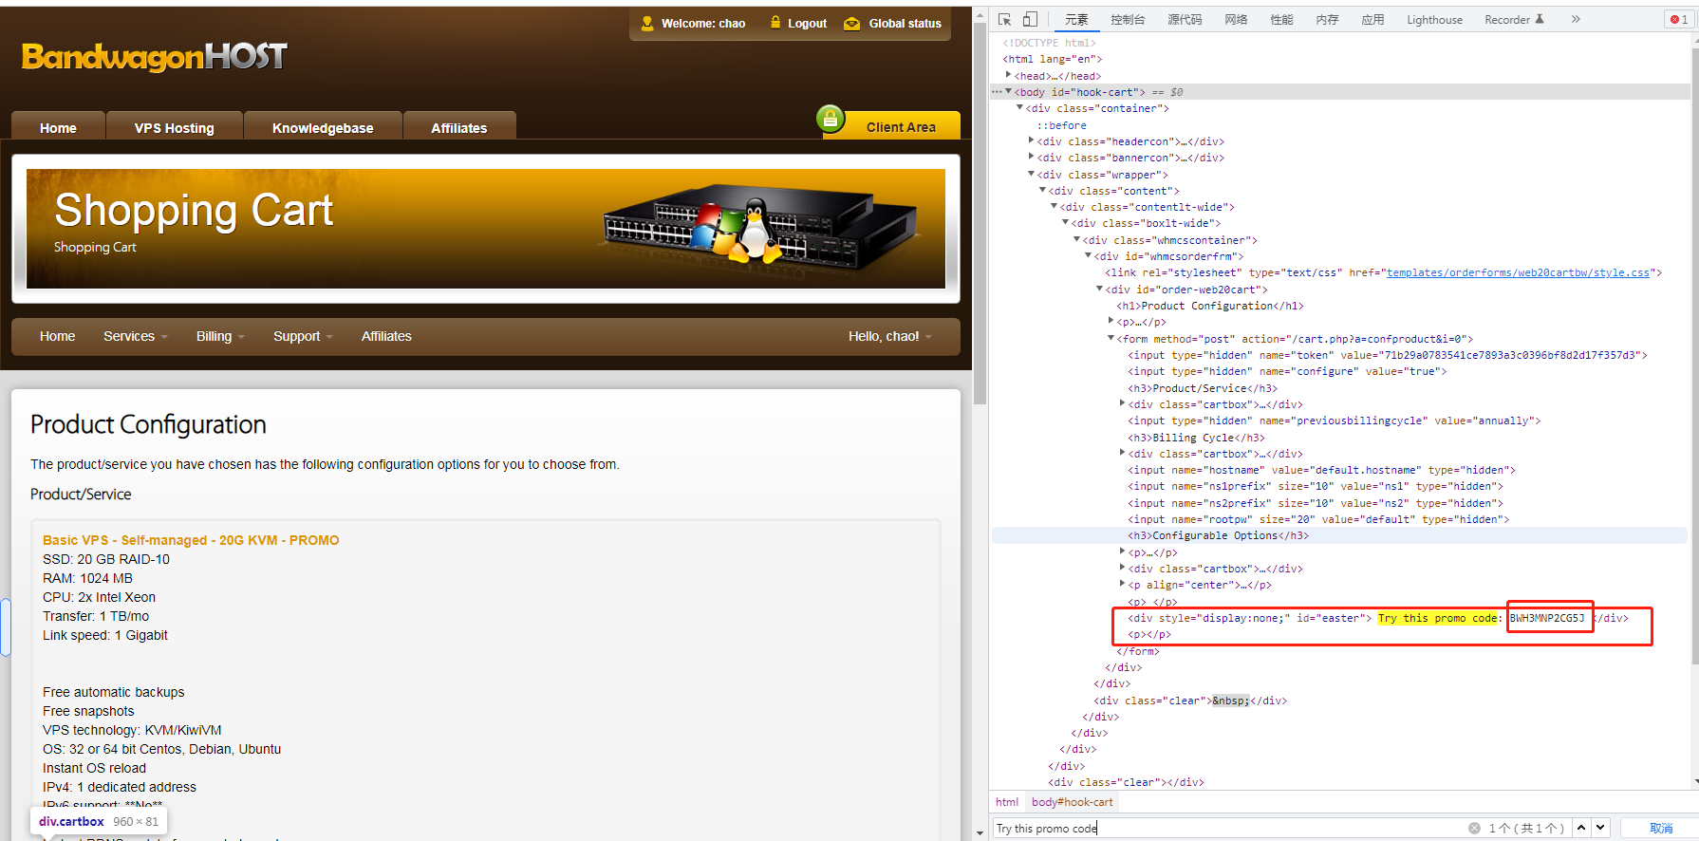Clear the DevTools search field text
Viewport: 1699px width, 841px height.
click(x=1474, y=828)
